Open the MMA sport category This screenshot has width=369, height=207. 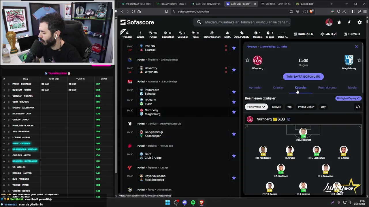click(227, 34)
